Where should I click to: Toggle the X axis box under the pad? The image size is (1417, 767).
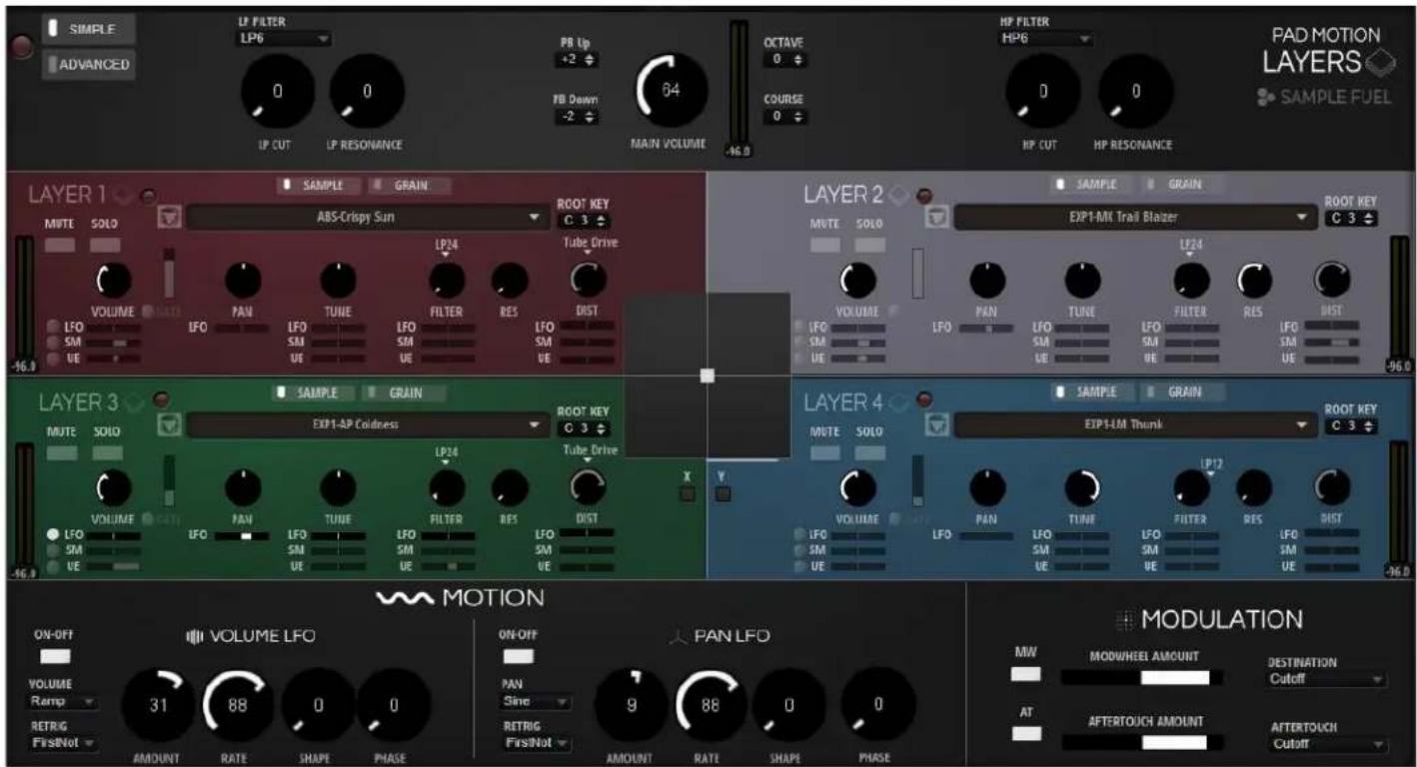(688, 493)
